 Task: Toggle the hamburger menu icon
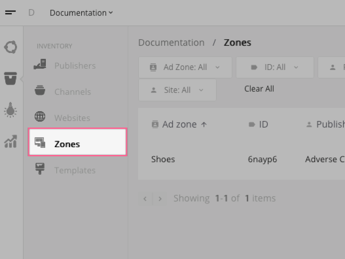(x=10, y=12)
